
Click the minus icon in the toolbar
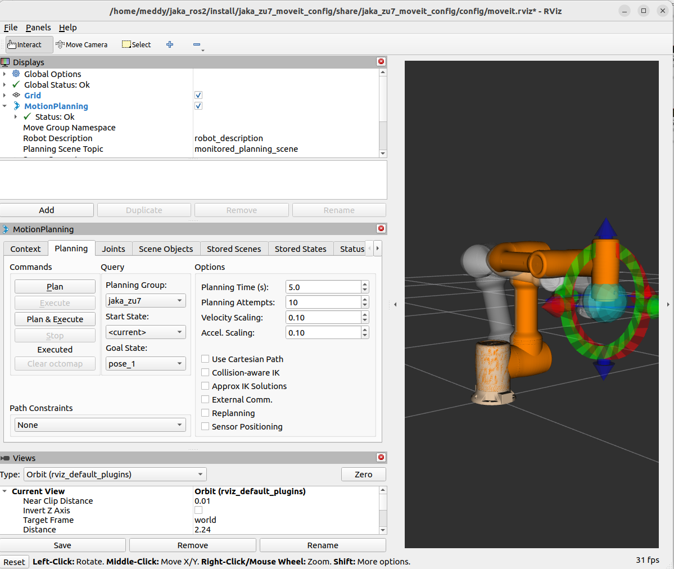point(197,44)
